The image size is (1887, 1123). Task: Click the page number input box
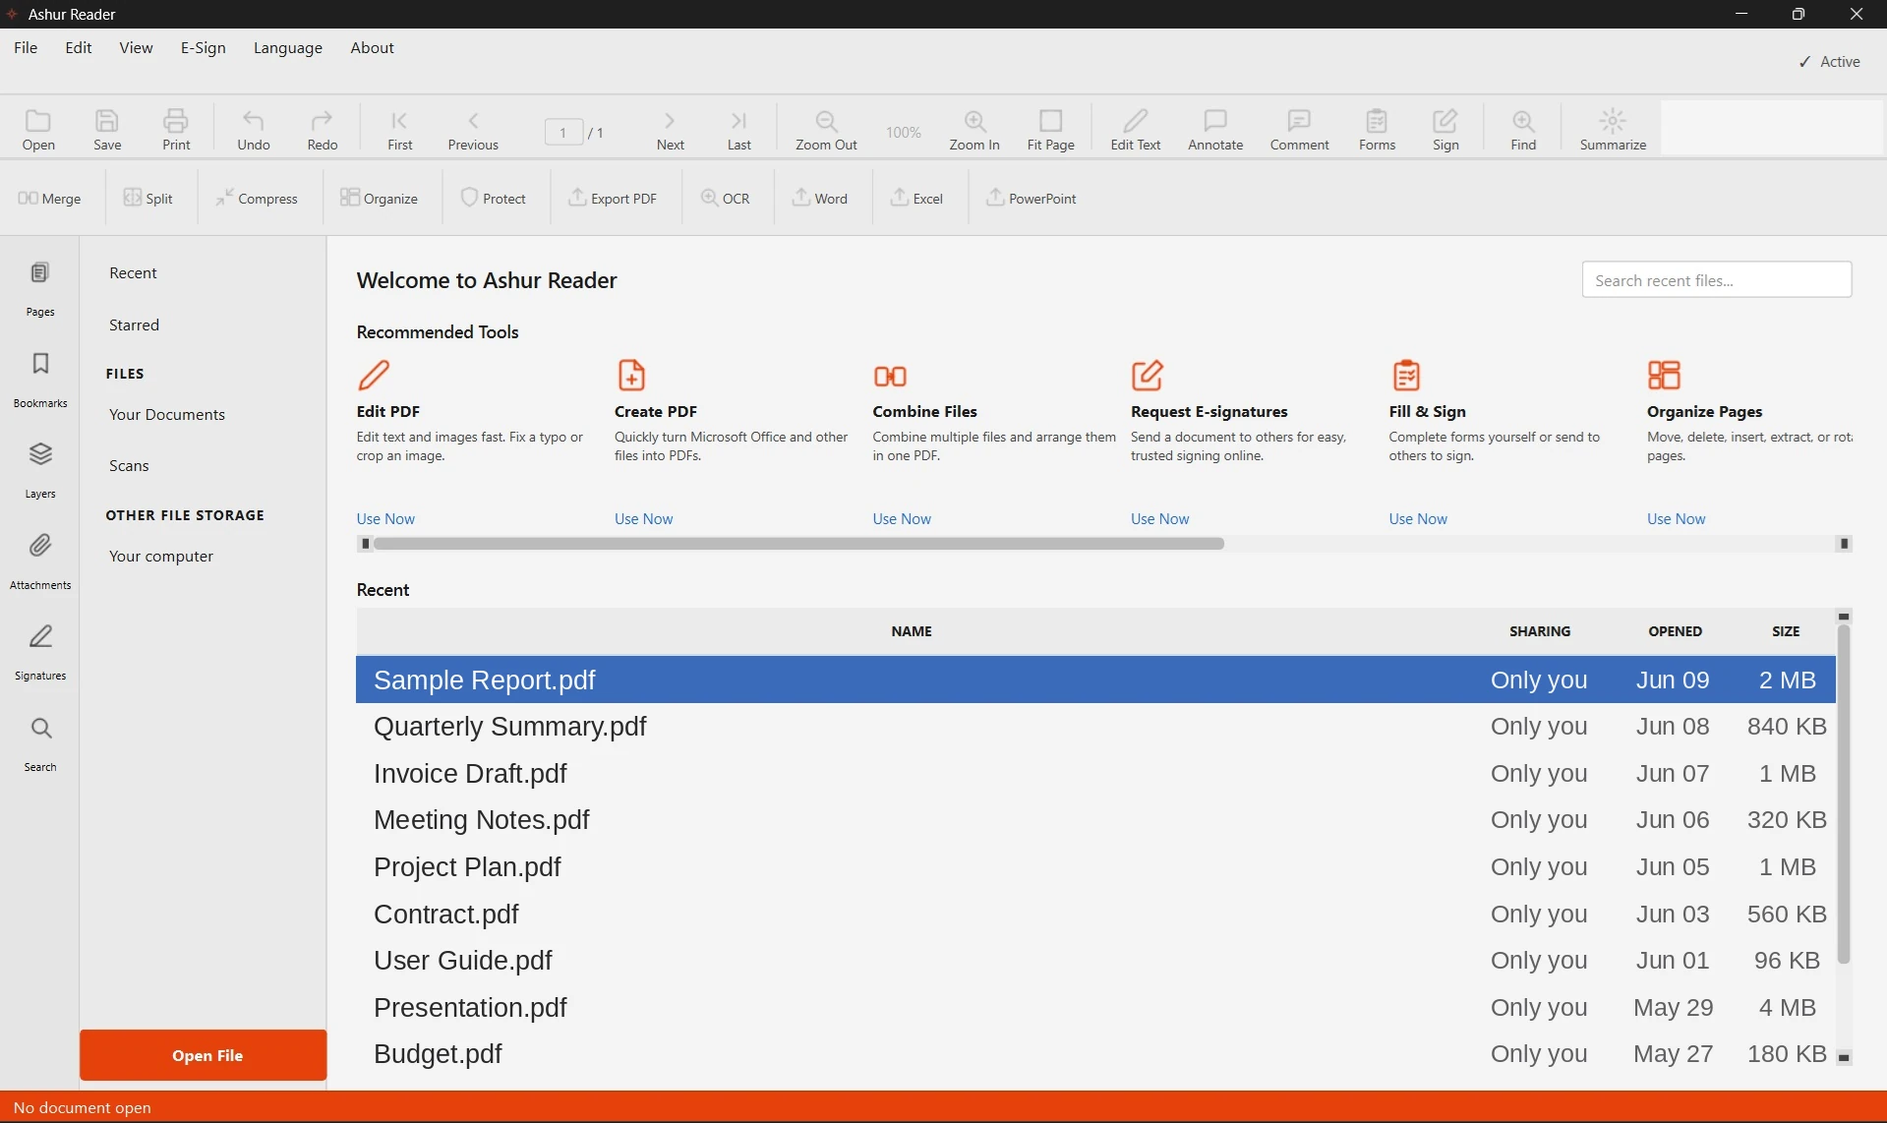point(563,132)
